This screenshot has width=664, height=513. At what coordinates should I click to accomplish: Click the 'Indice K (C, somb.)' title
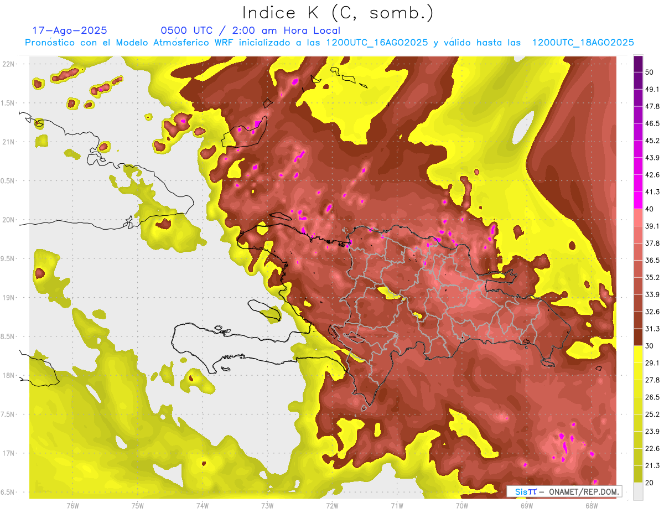tap(338, 13)
